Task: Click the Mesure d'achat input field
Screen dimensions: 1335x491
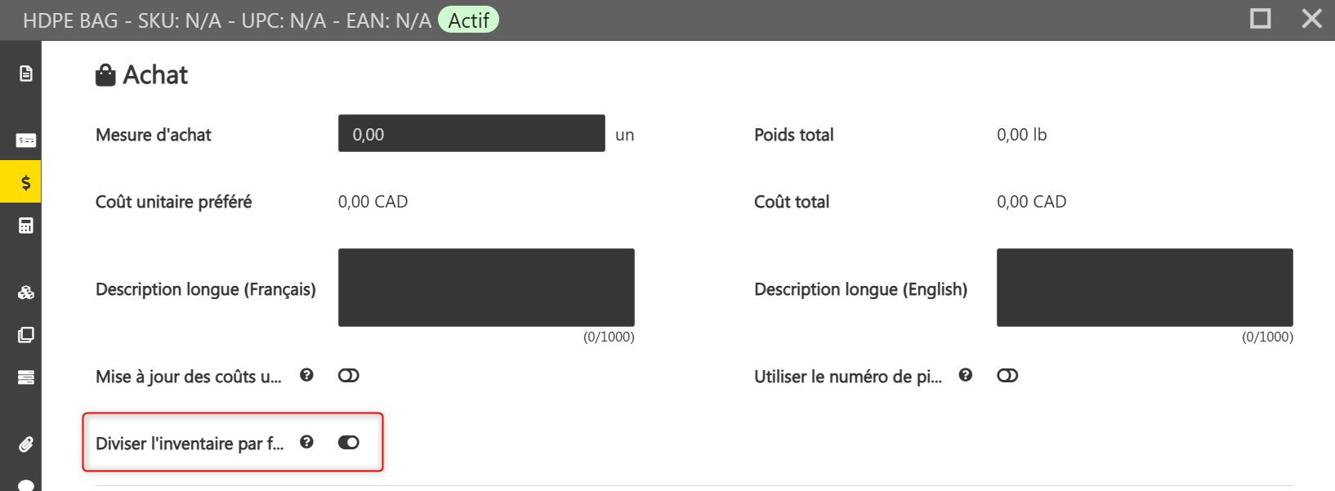Action: coord(471,133)
